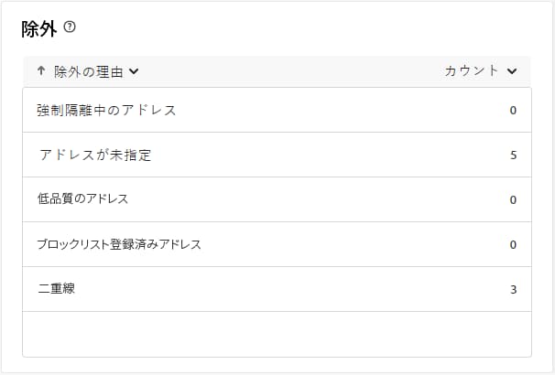Click count 0 in 強制隔離中のアドレス row
The image size is (555, 375).
pos(513,111)
